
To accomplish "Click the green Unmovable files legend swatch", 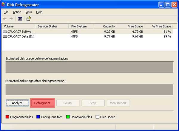I will click(68, 117).
